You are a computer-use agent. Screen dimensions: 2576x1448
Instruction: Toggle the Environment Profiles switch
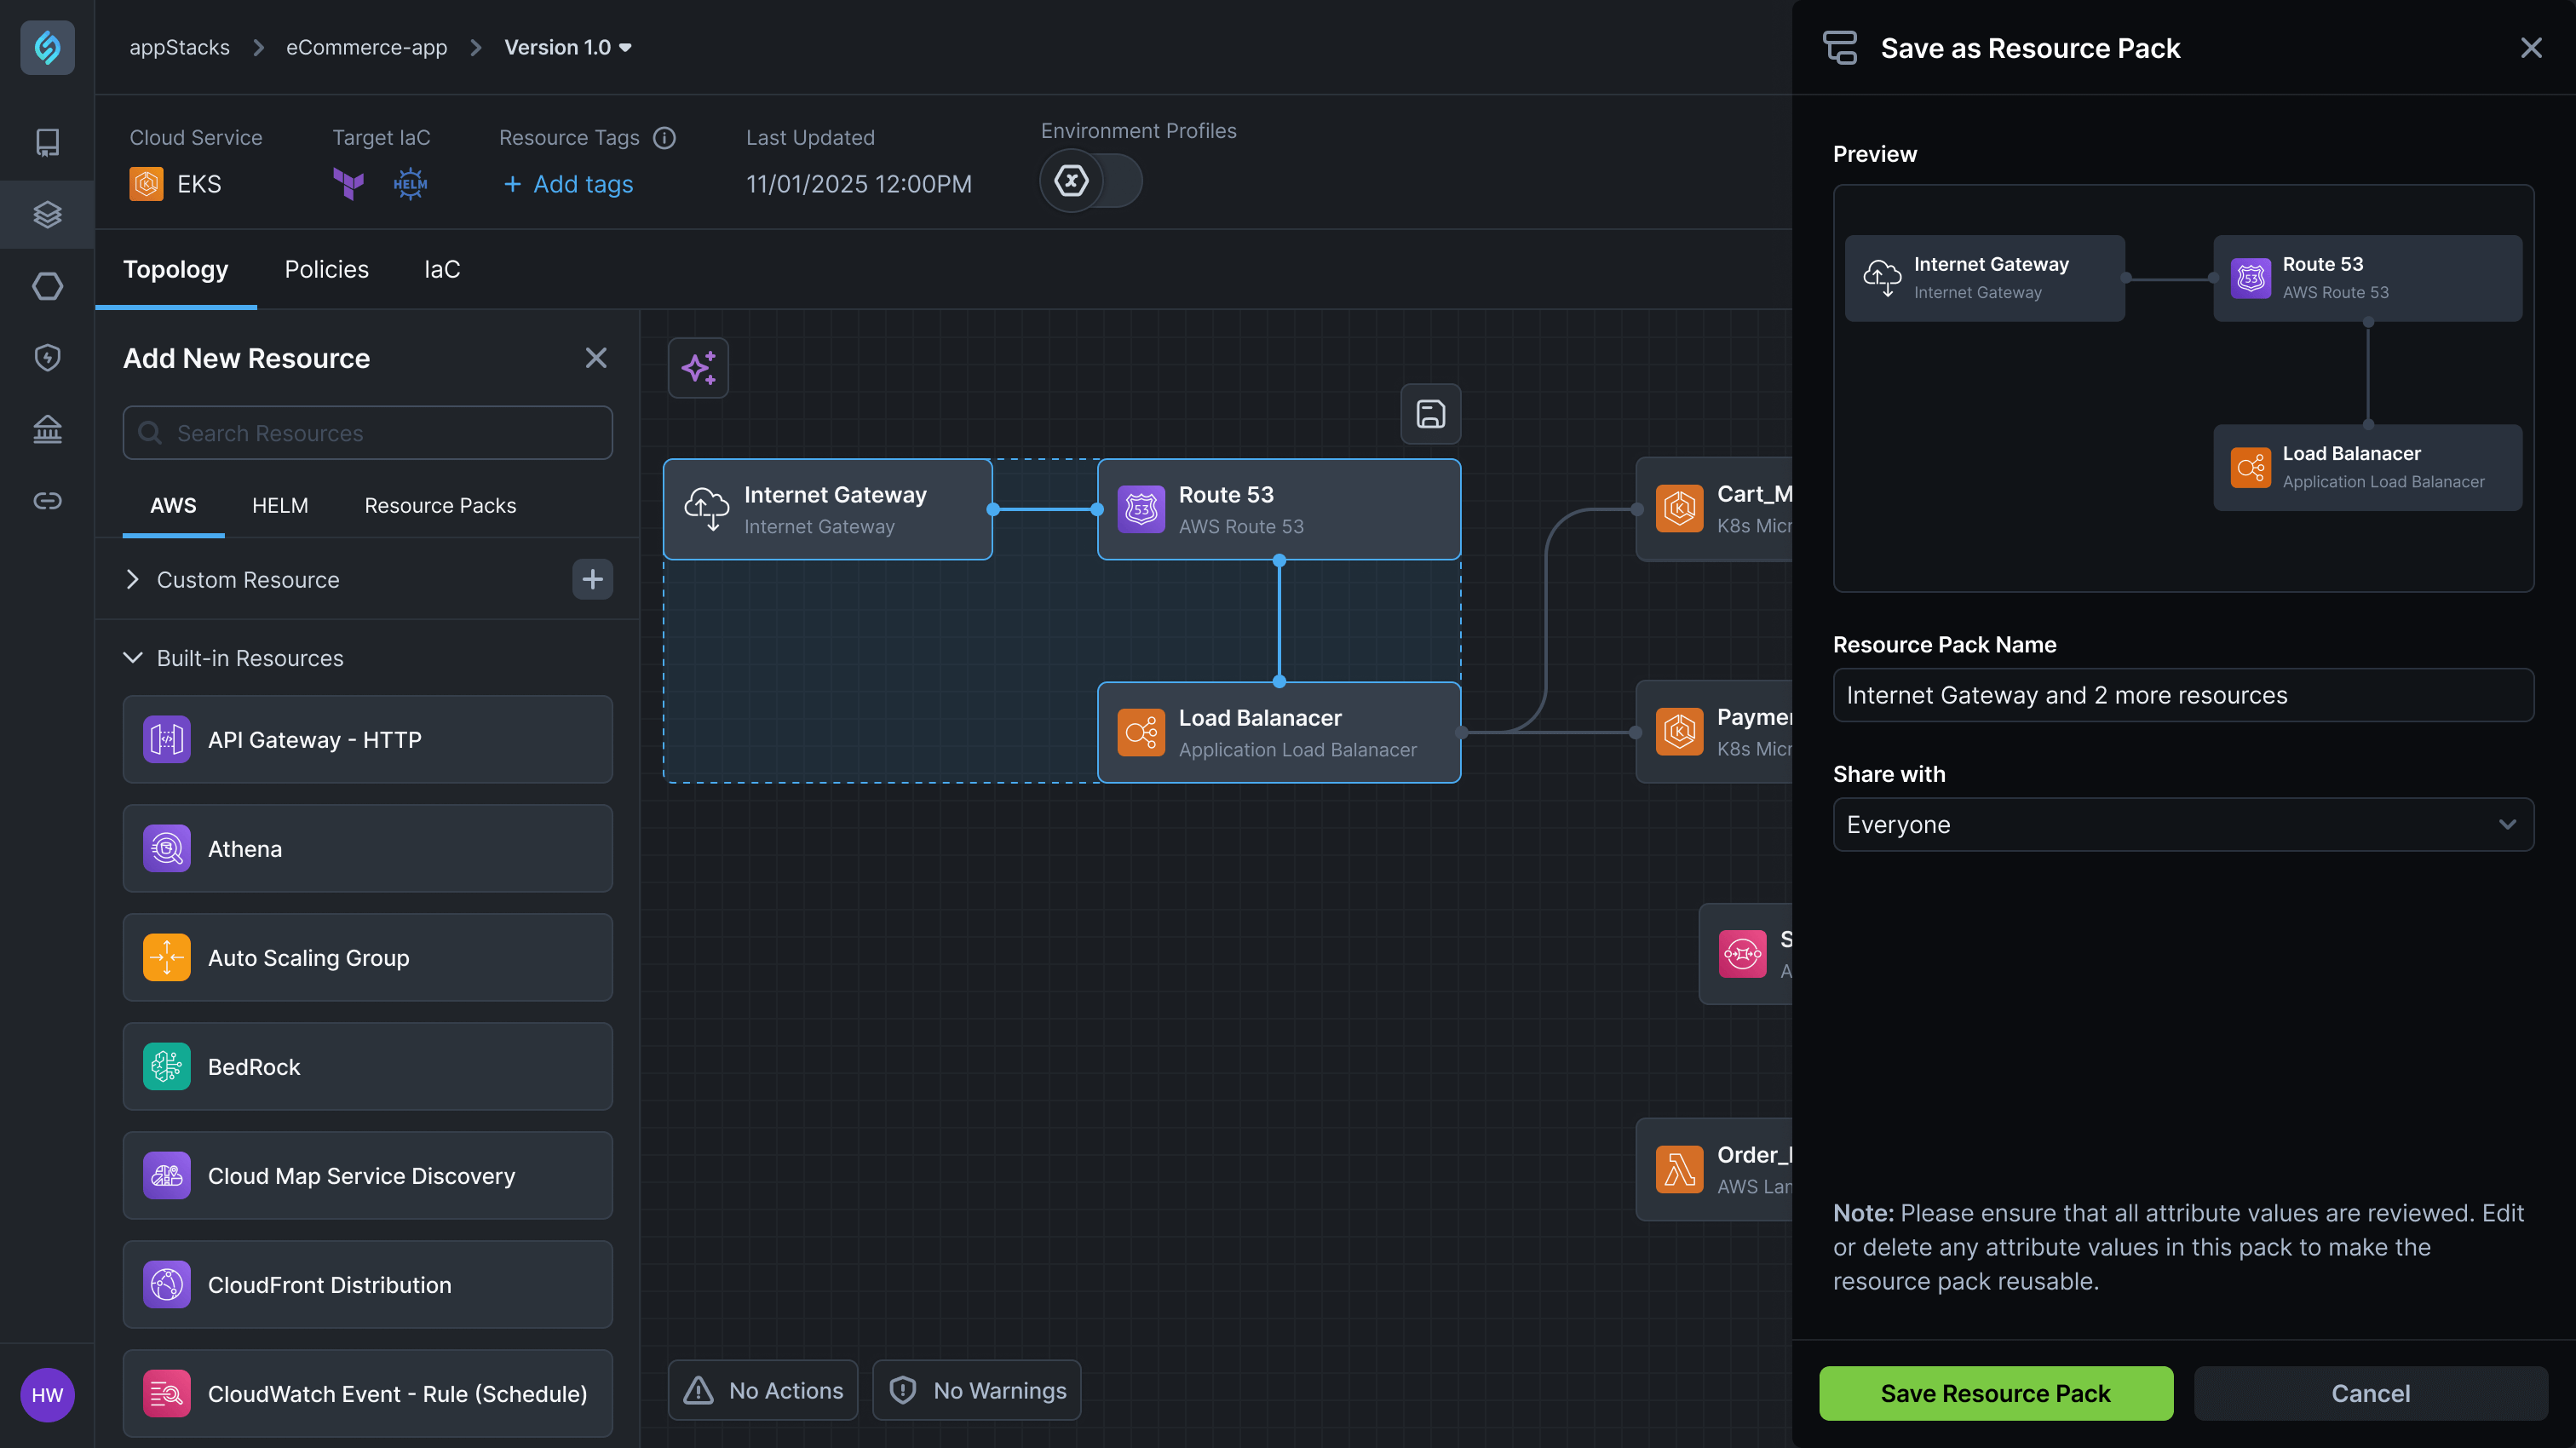(x=1090, y=181)
